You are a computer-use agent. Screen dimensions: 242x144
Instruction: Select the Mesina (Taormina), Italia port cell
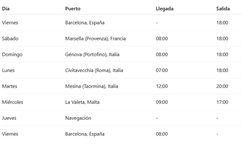[x=92, y=86]
